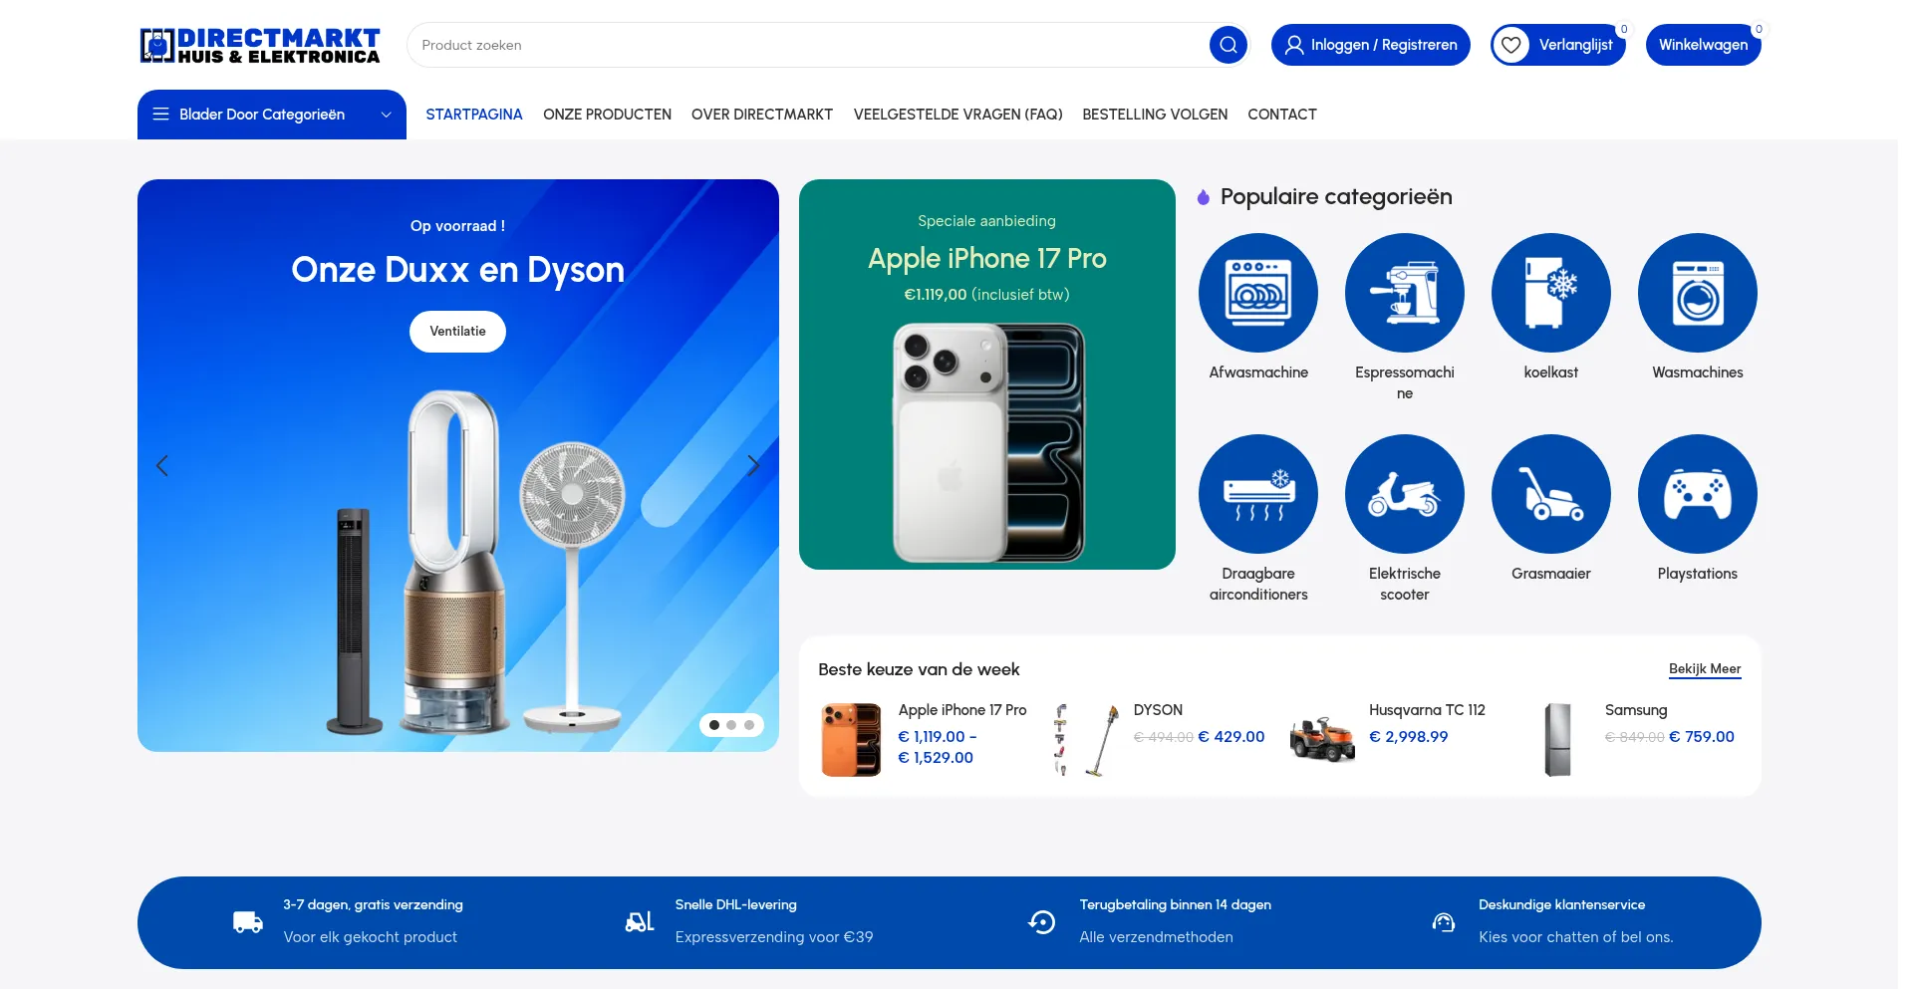
Task: Select the first carousel dot
Action: click(x=714, y=725)
